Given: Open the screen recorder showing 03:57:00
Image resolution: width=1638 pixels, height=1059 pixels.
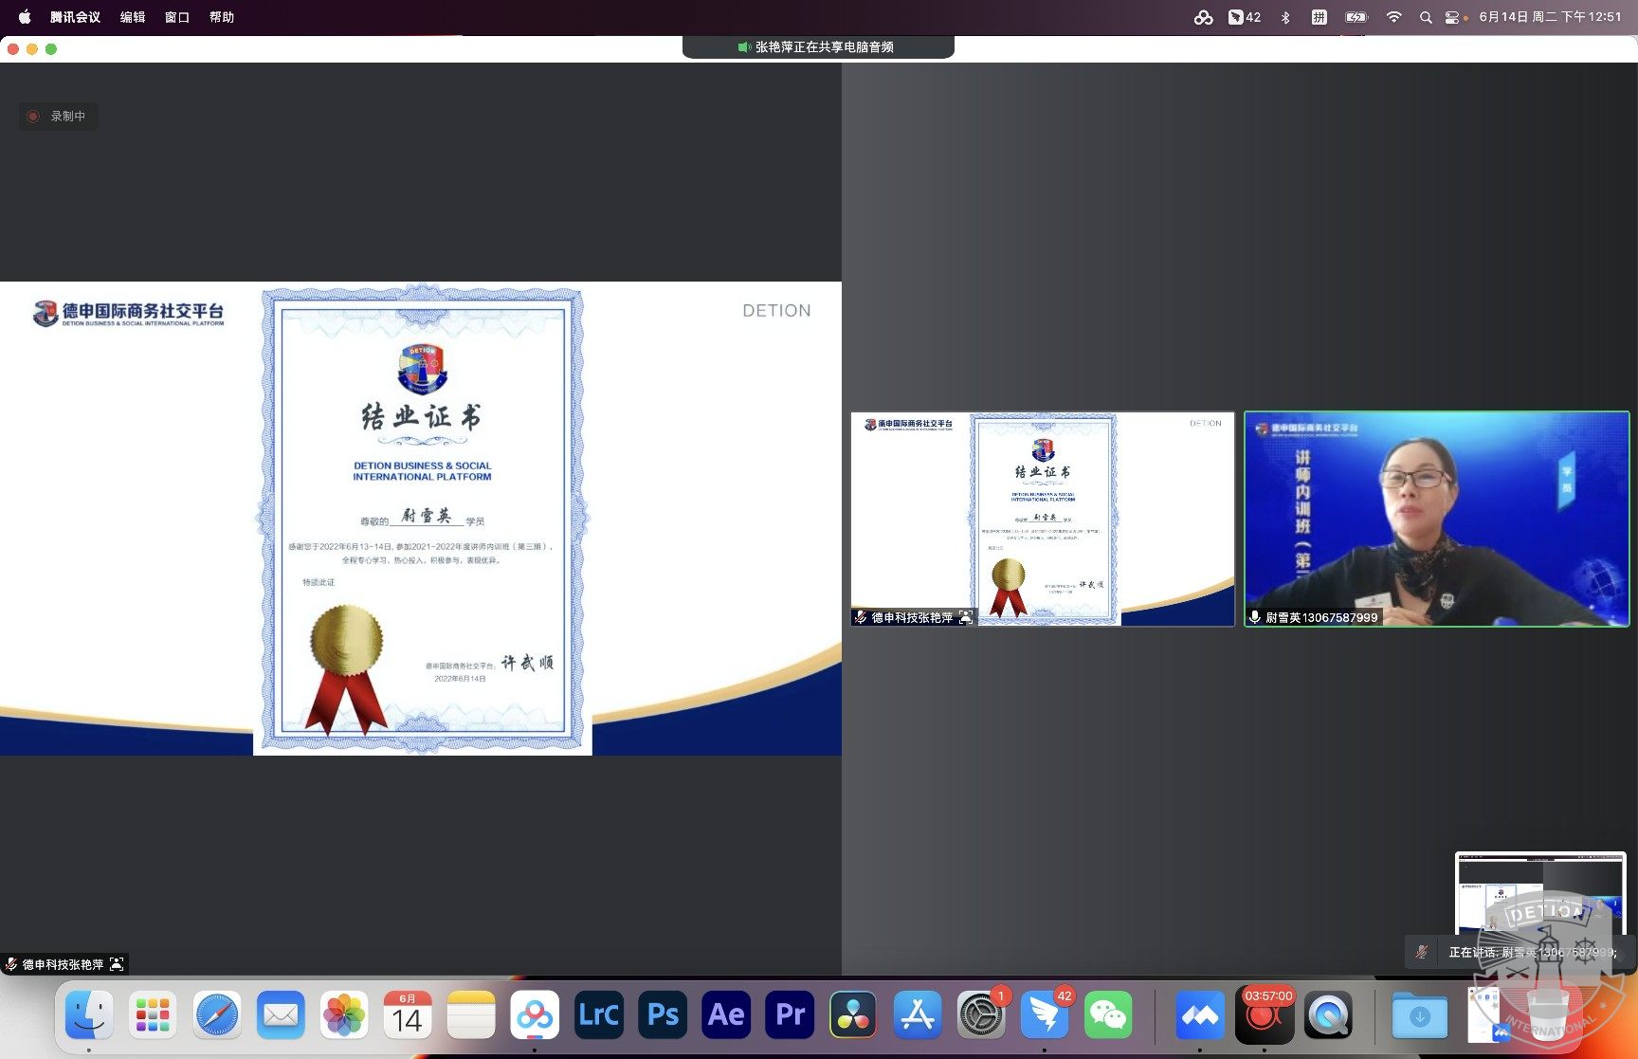Looking at the screenshot, I should pos(1265,1015).
